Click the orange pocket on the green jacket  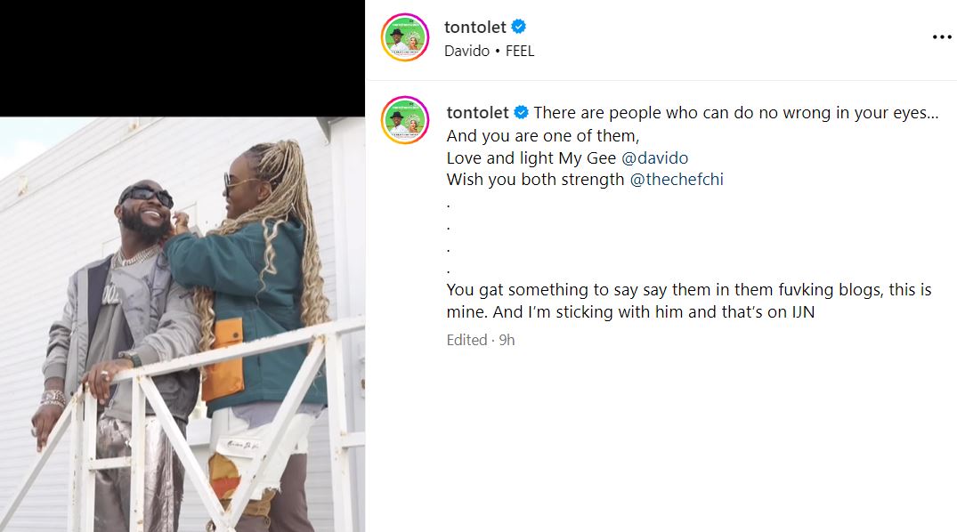coord(223,358)
